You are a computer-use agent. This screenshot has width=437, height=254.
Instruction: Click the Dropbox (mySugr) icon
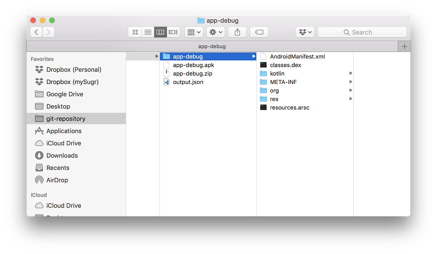(x=39, y=82)
